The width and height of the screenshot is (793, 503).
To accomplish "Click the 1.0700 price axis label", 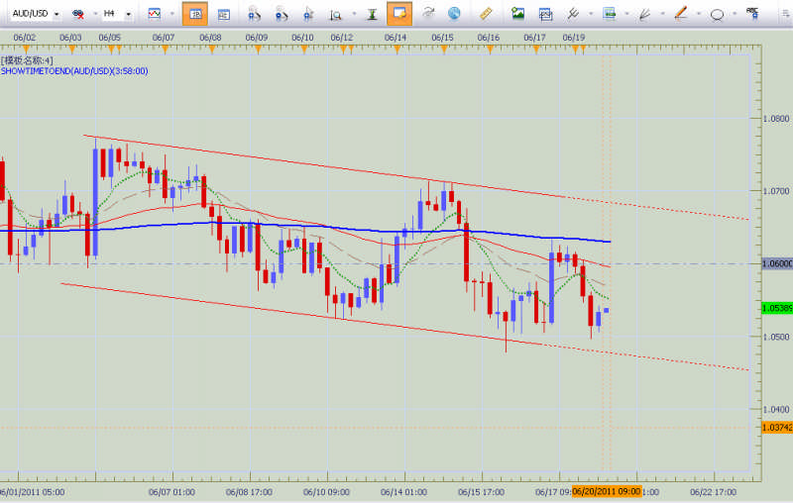I will (x=776, y=191).
